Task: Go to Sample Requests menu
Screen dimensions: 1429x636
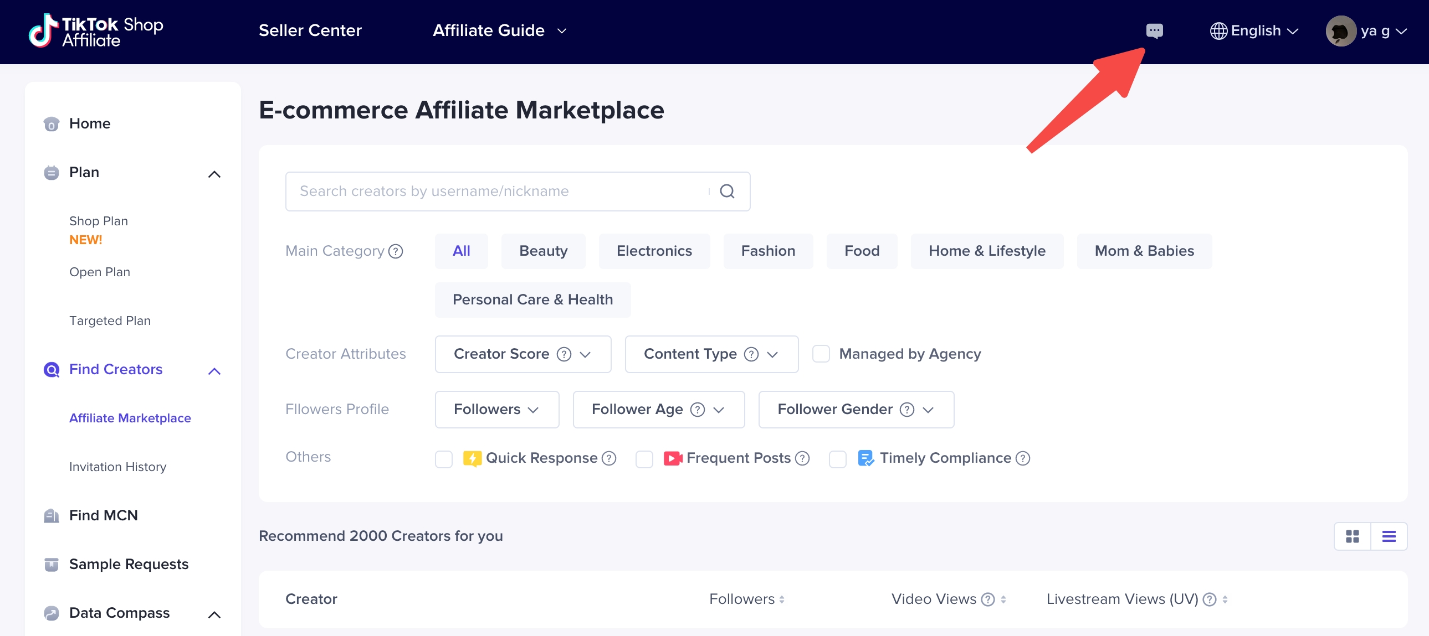Action: coord(129,564)
